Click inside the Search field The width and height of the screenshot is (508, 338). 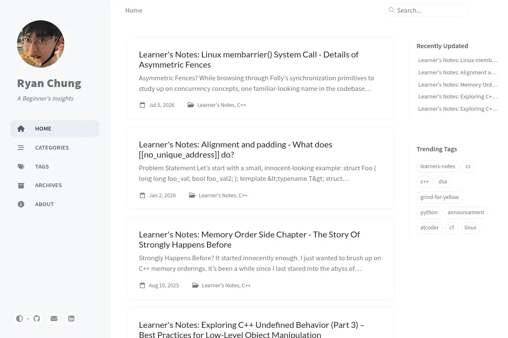point(427,10)
